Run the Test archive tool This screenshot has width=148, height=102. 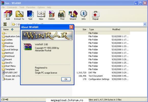30,15
